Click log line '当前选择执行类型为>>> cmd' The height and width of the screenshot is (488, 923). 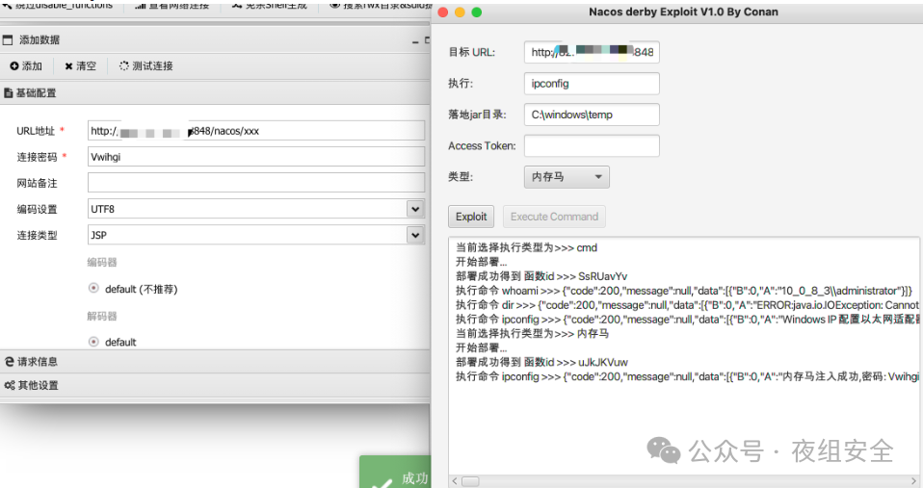[x=526, y=247]
